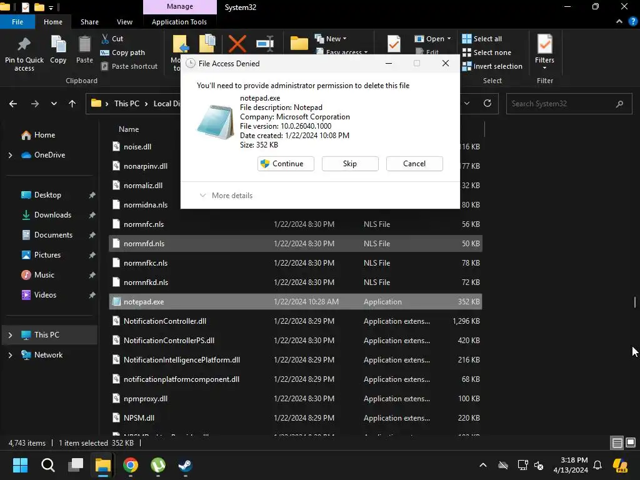This screenshot has width=640, height=480.
Task: Open Desktop in navigation pane
Action: click(41, 195)
